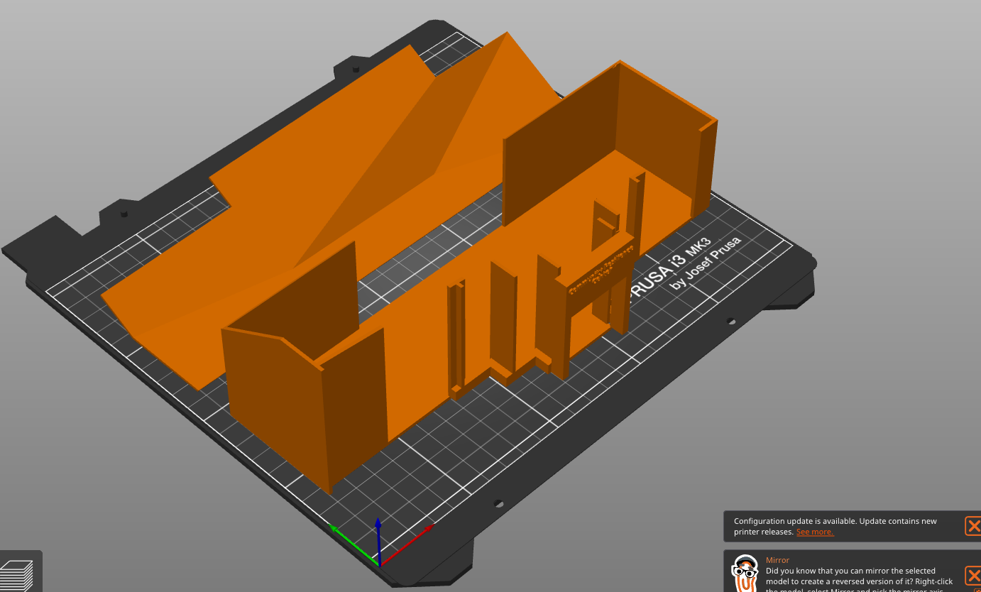Click the 'Configuration update is available' message text

coord(835,526)
